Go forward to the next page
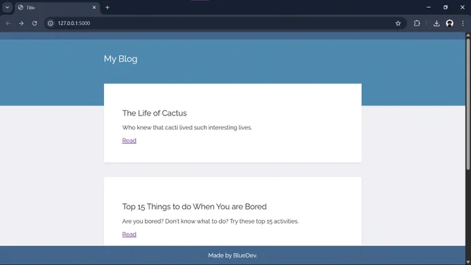 (x=21, y=23)
